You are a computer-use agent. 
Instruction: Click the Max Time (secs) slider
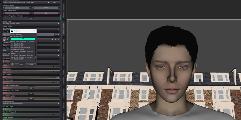click(x=31, y=82)
